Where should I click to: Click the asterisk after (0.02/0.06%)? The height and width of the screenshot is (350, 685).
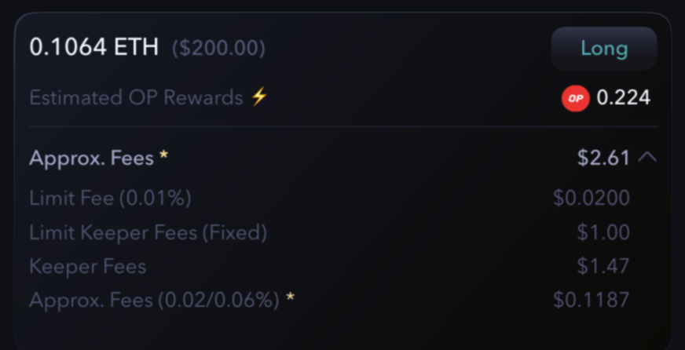(x=291, y=297)
